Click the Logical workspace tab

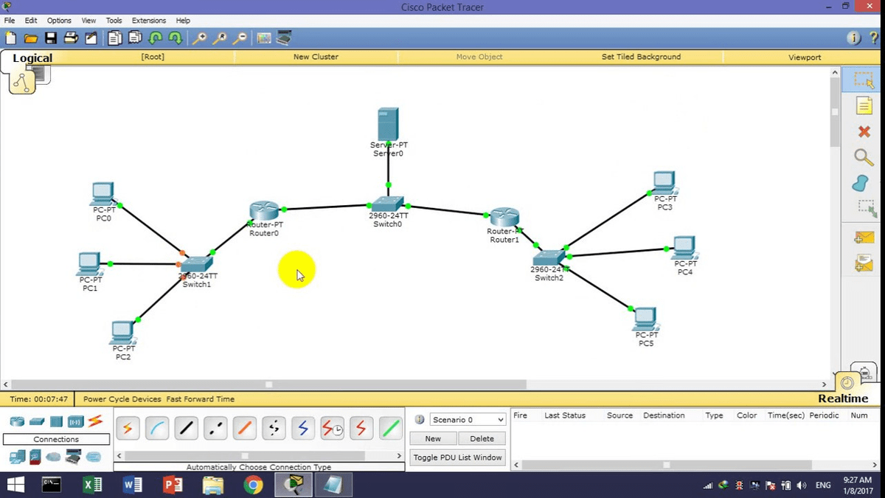[32, 58]
